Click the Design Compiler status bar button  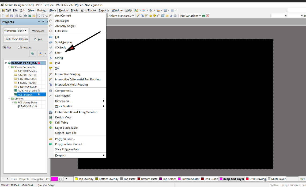290,185
